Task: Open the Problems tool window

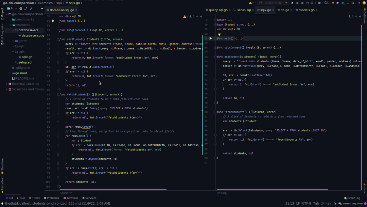Action: click(x=52, y=198)
